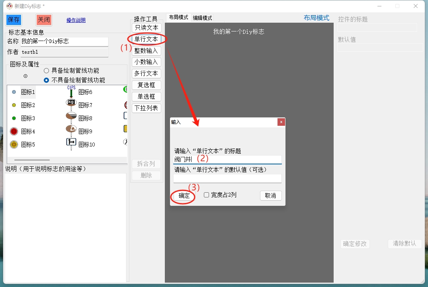
Task: Close the 输入 dialog with red X
Action: pos(281,122)
